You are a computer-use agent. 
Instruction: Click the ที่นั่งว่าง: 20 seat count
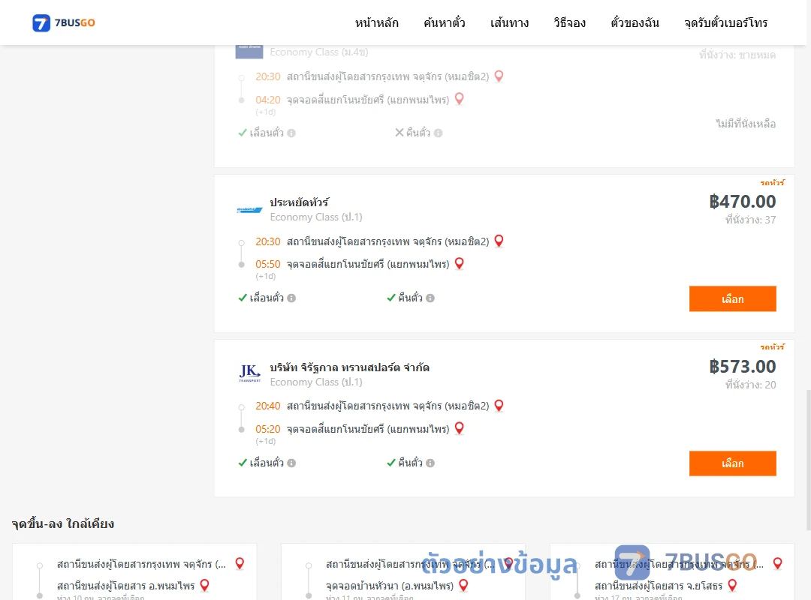point(750,385)
